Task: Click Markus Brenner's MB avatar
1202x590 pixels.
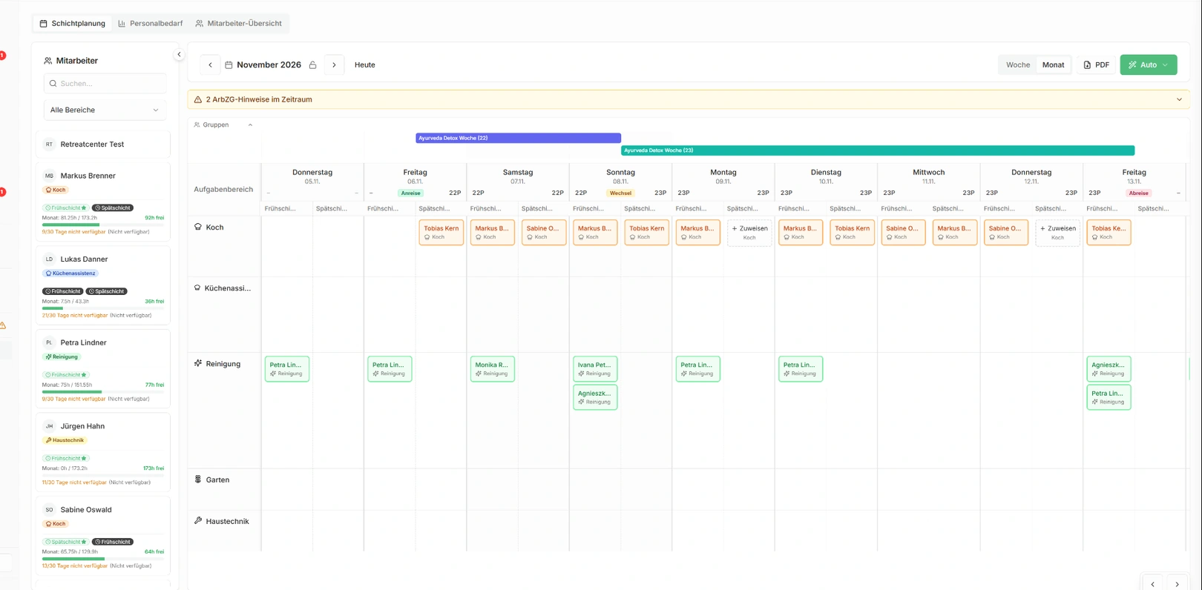Action: (49, 176)
